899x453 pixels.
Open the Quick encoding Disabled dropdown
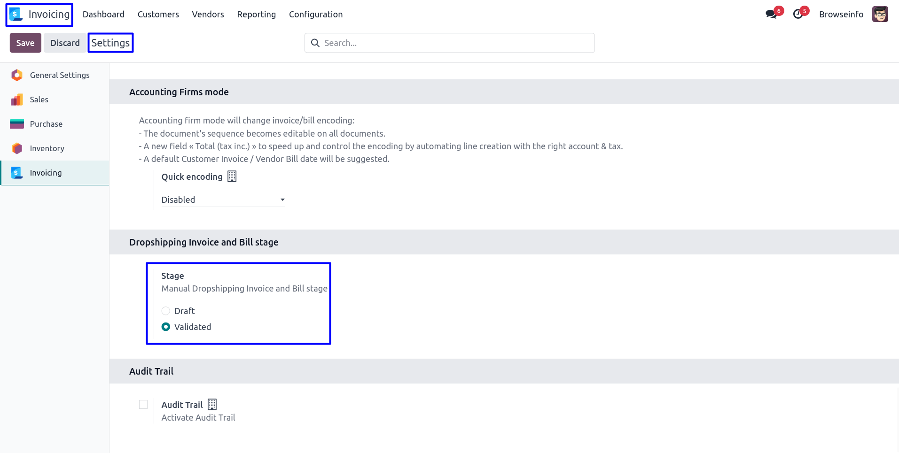tap(223, 200)
